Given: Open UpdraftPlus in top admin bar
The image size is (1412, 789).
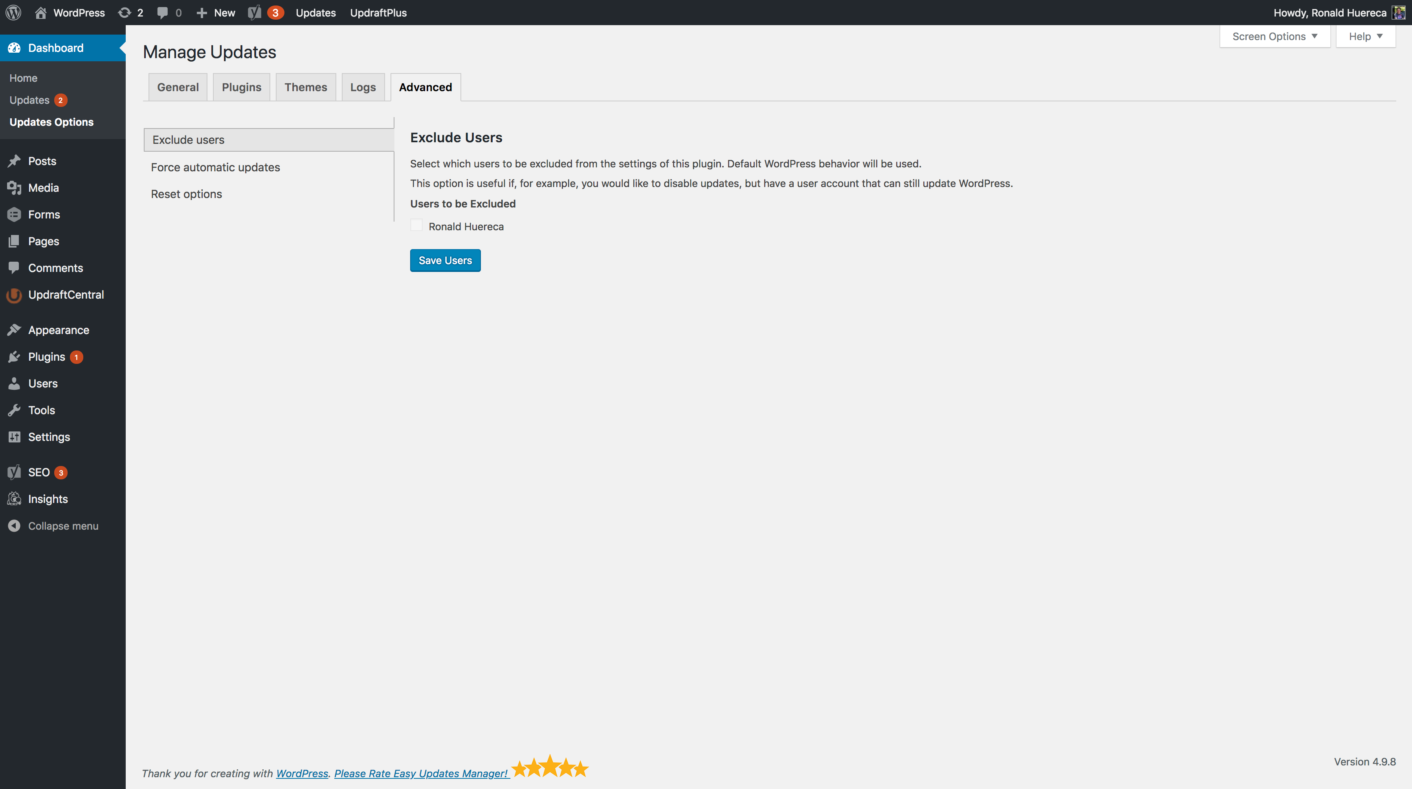Looking at the screenshot, I should pyautogui.click(x=378, y=13).
